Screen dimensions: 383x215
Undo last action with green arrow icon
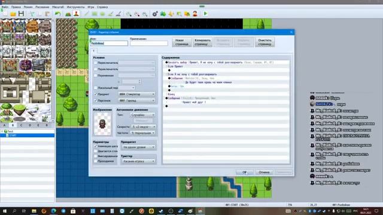point(58,14)
